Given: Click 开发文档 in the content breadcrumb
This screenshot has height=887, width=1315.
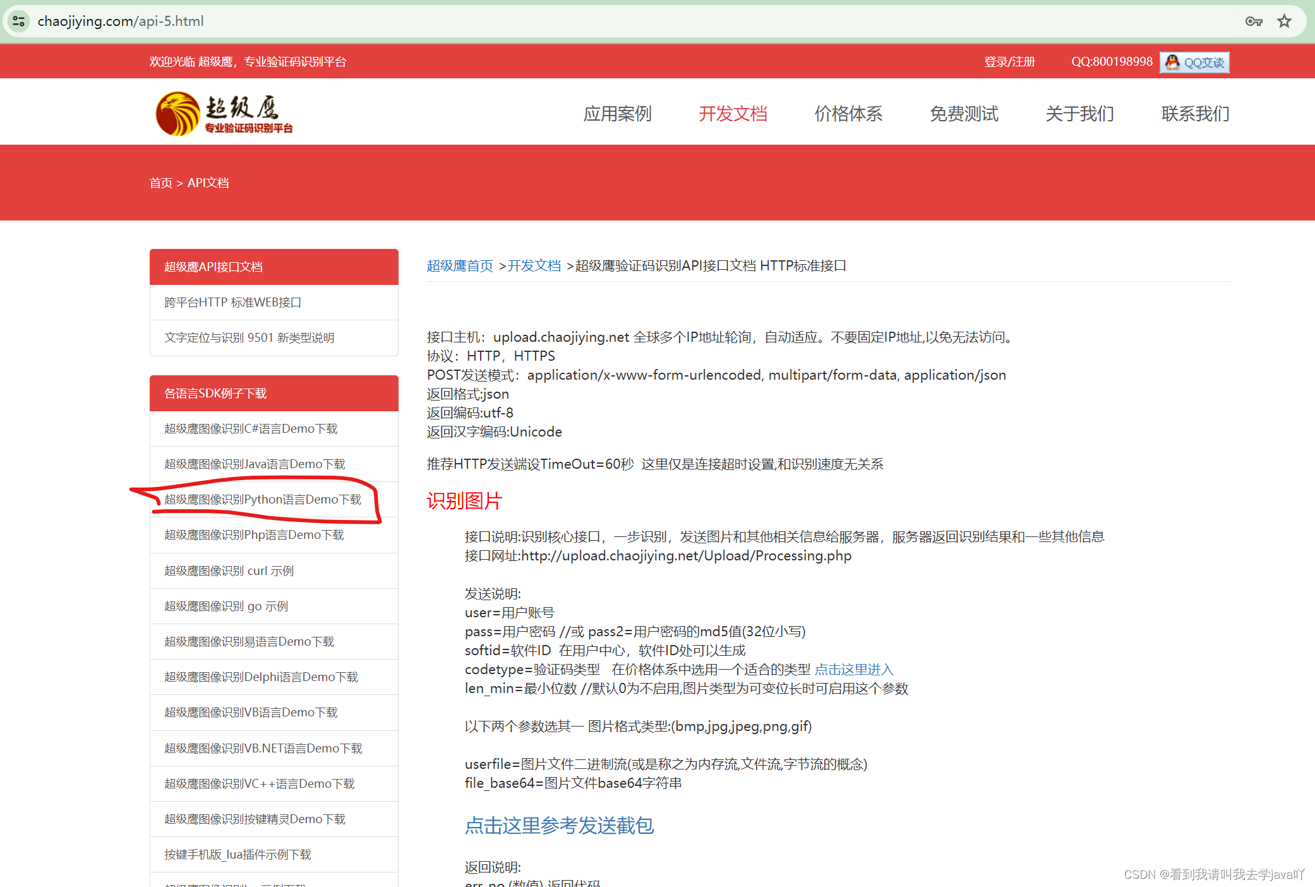Looking at the screenshot, I should (x=534, y=266).
